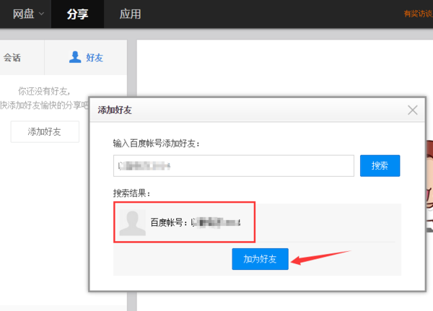Click the blue friend person icon
This screenshot has height=311, width=433.
point(75,57)
